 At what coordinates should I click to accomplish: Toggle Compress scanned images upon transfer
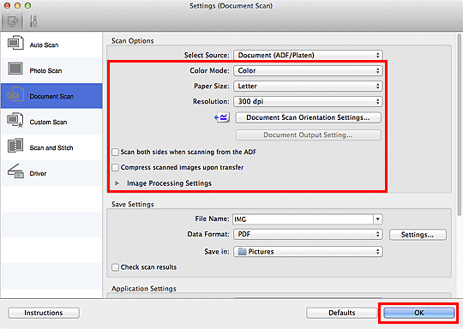pos(115,167)
